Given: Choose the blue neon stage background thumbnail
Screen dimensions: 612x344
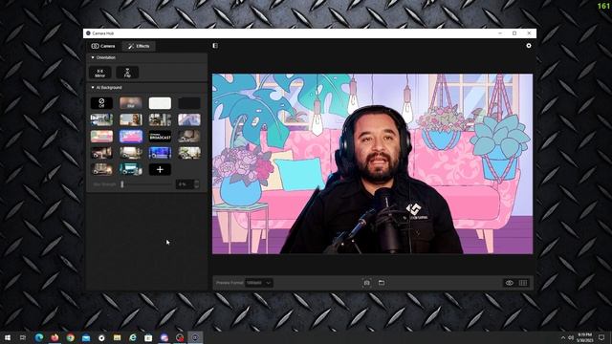Looking at the screenshot, I should (x=160, y=153).
